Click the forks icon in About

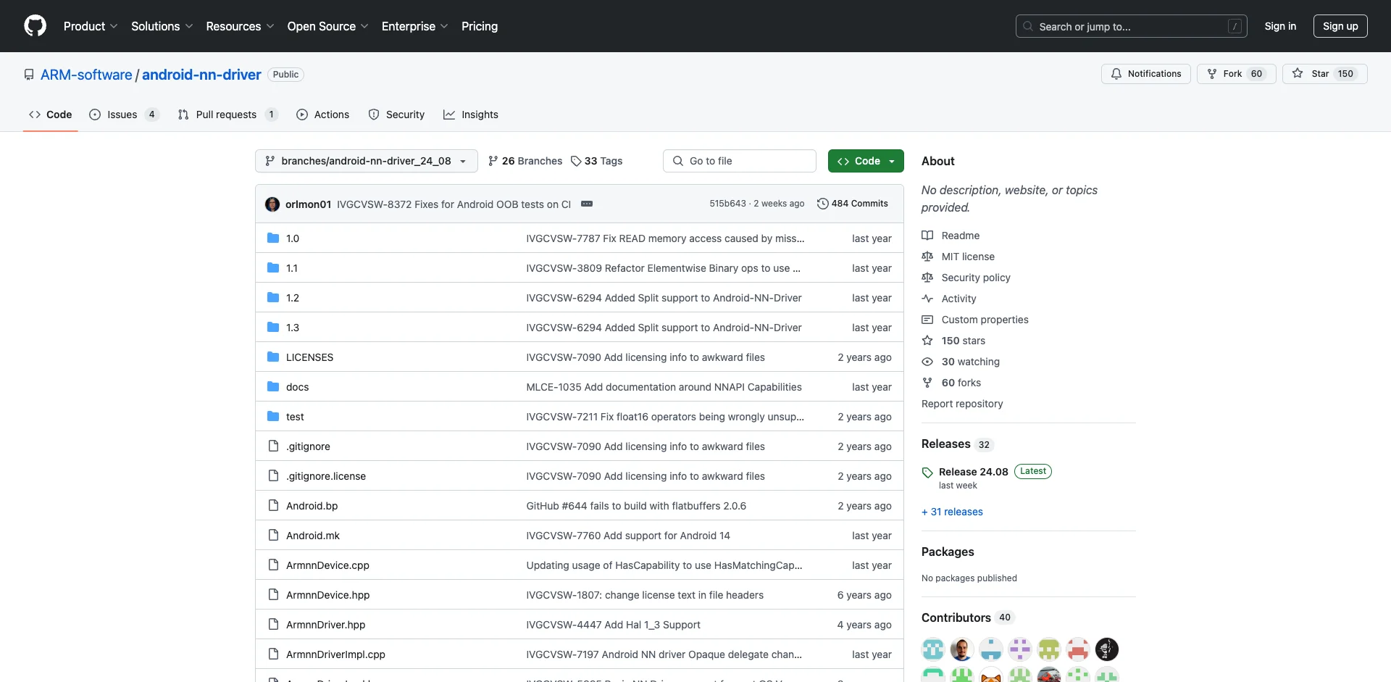[927, 383]
